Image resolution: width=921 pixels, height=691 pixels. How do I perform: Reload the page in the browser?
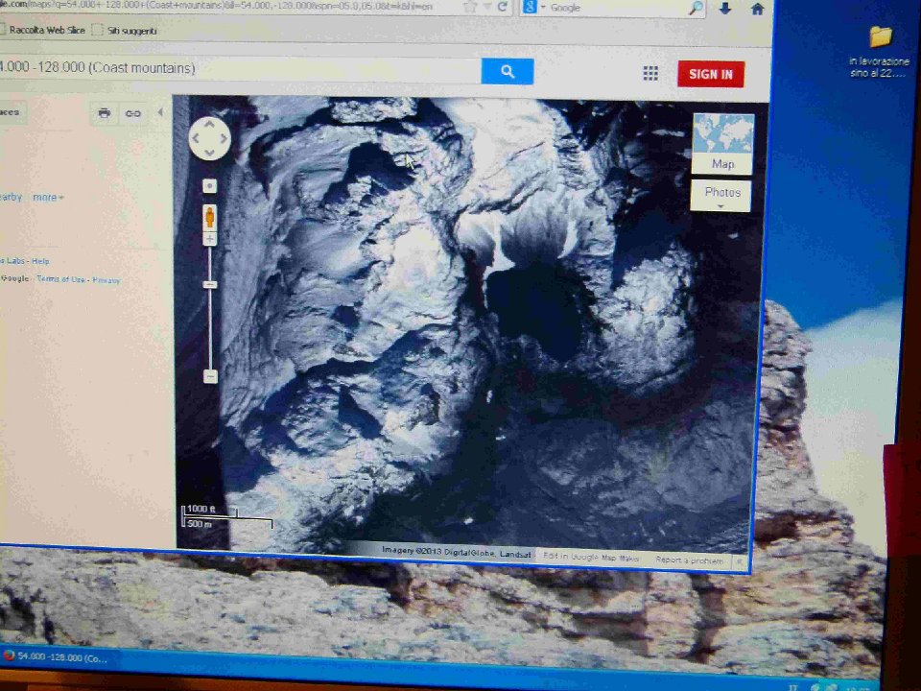502,7
